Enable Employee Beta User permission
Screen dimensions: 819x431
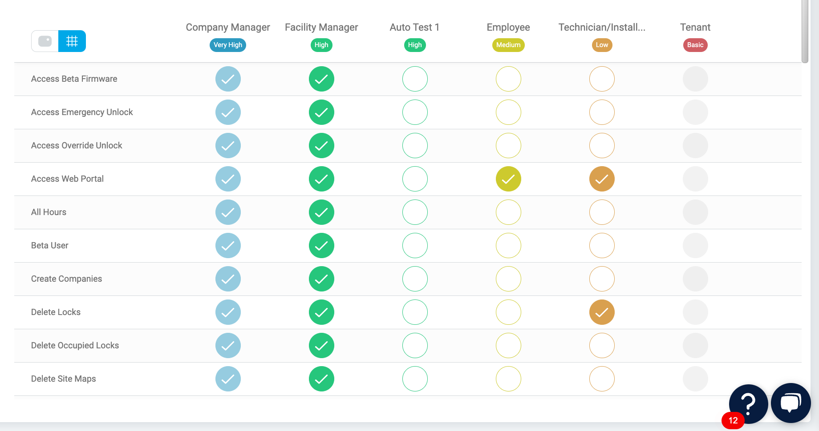point(508,246)
